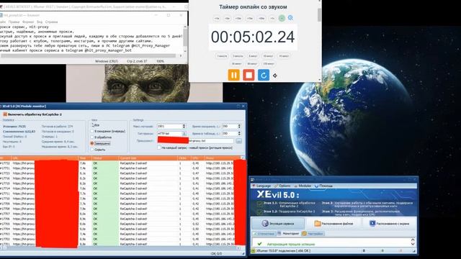
Task: Switch to the Настройки tab in XEvil
Action: (313, 234)
